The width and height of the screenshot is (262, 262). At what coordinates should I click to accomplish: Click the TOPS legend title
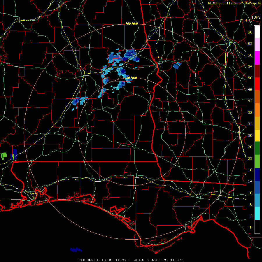256,17
